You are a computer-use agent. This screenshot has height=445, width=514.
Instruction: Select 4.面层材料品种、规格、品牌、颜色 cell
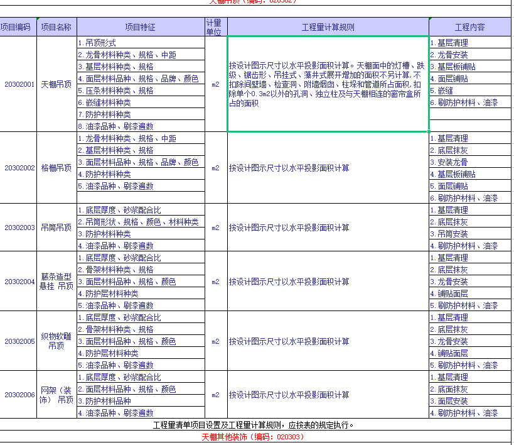(x=141, y=79)
